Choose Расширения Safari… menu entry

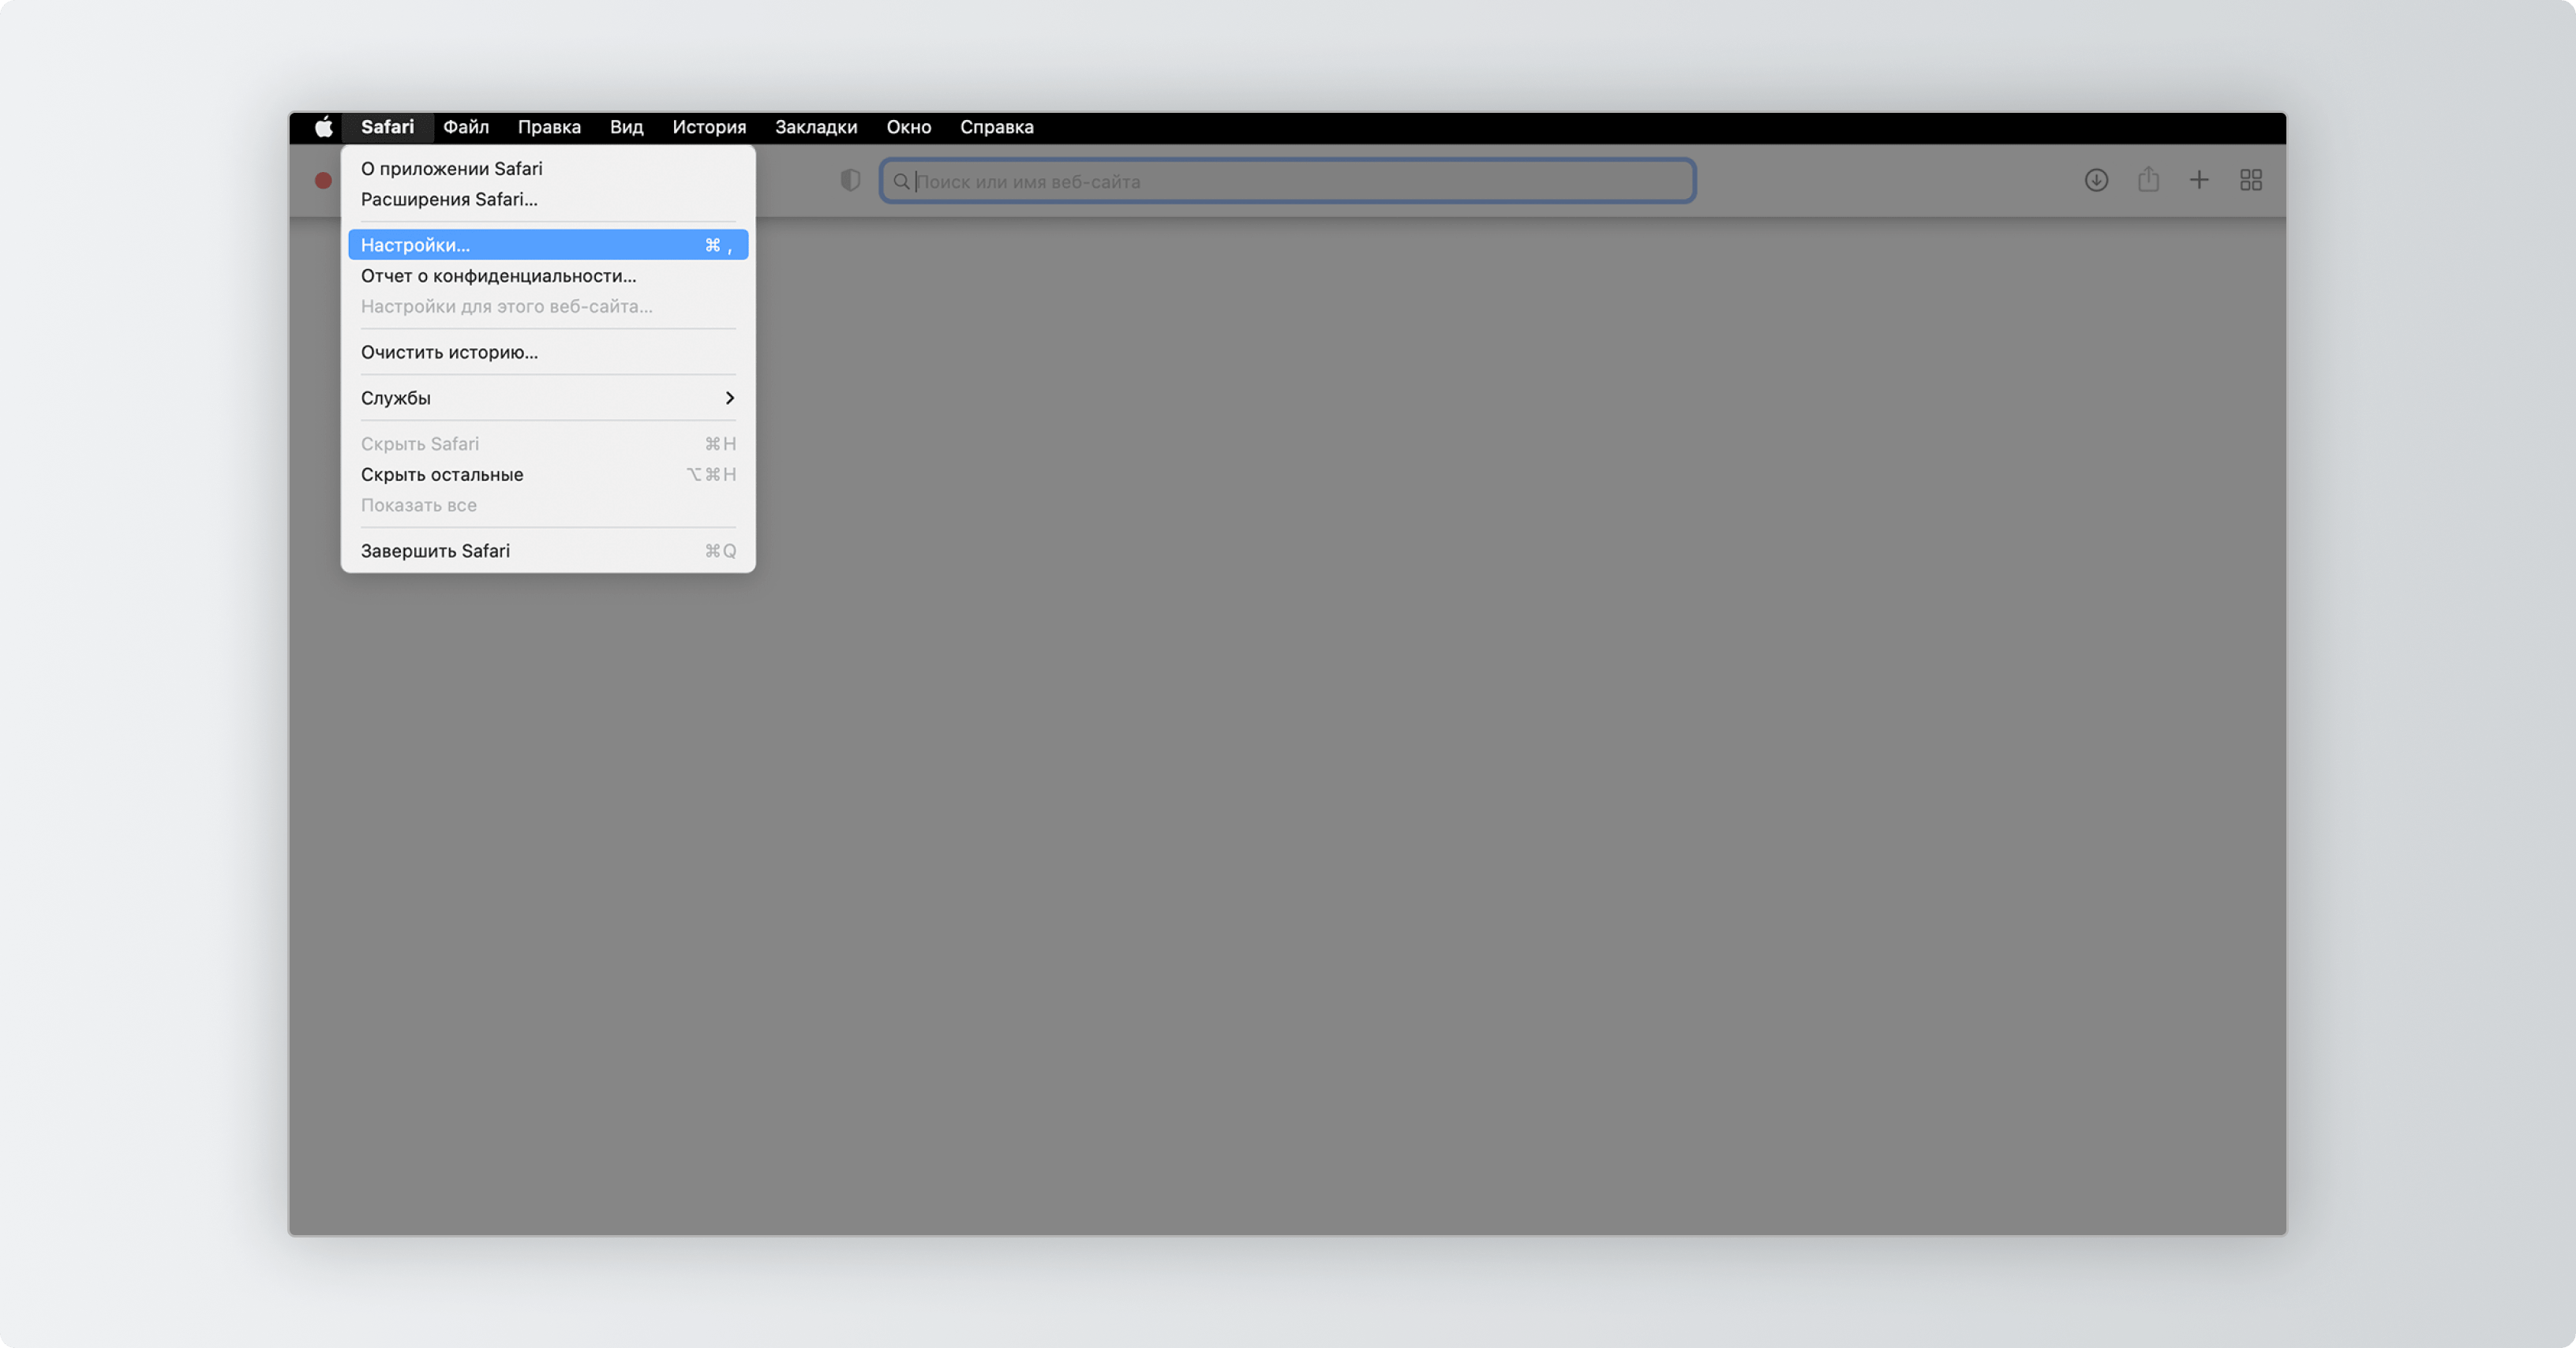point(548,199)
